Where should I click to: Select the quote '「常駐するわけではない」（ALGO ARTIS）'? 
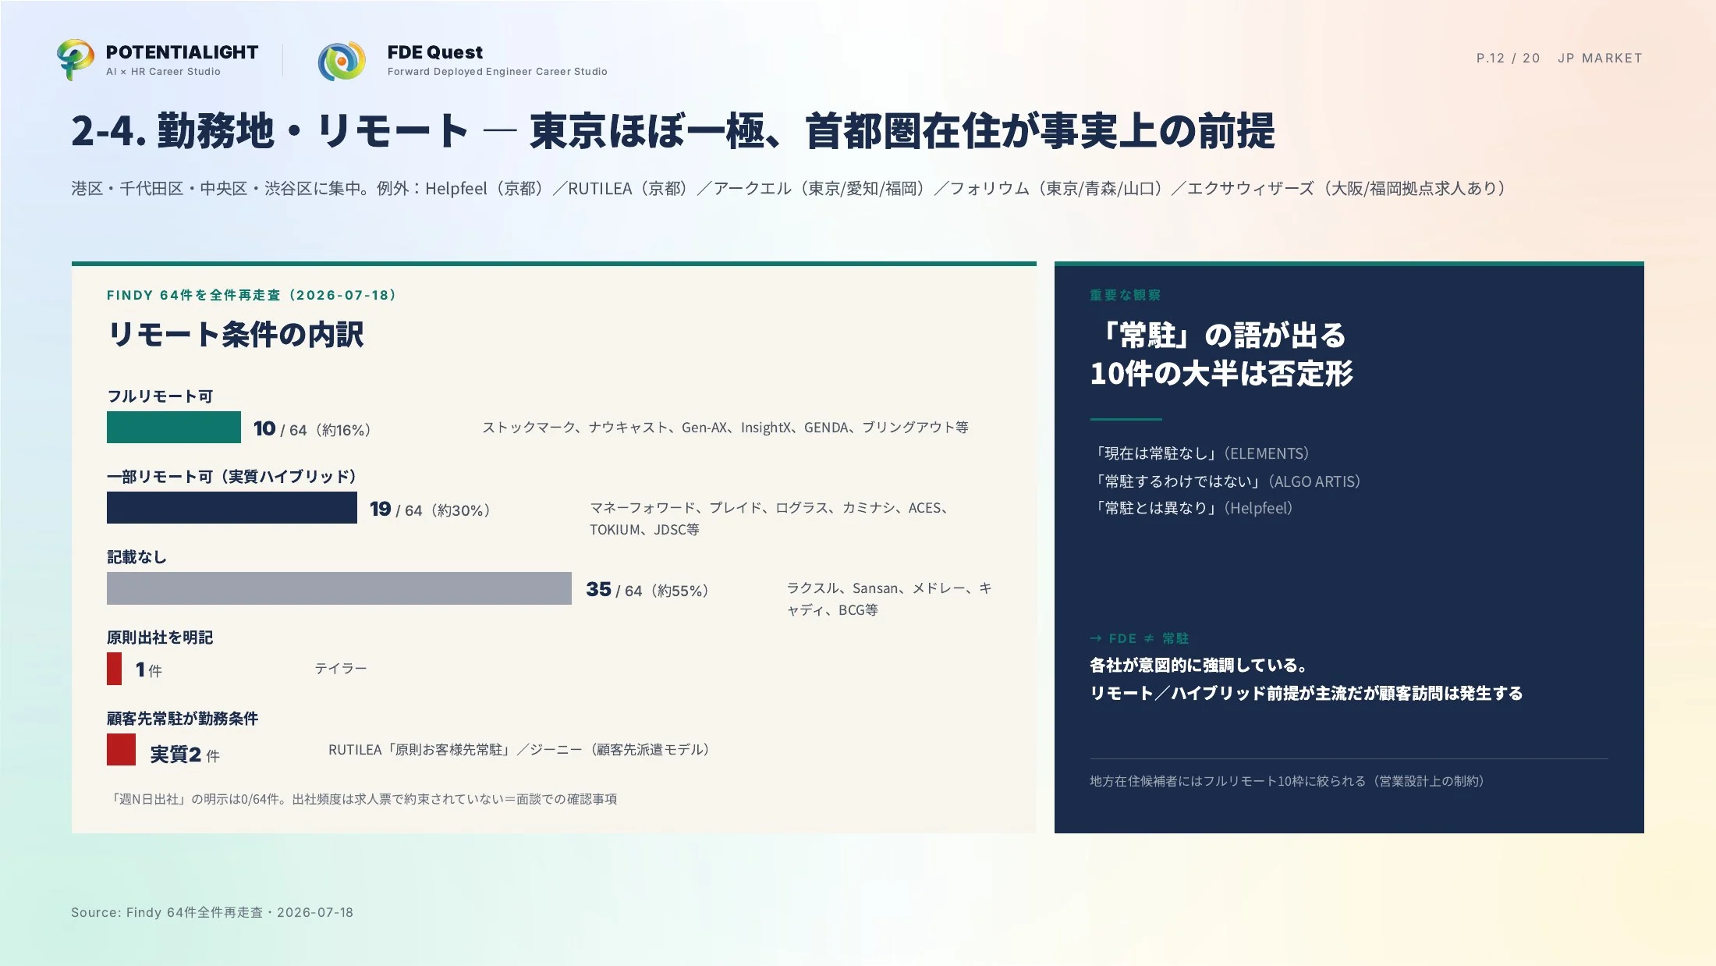point(1227,481)
